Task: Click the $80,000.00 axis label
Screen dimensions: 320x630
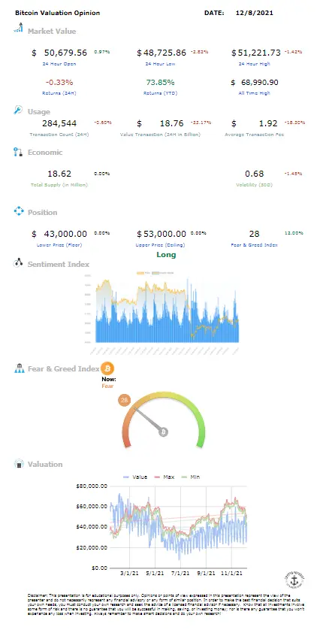Action: coord(92,486)
